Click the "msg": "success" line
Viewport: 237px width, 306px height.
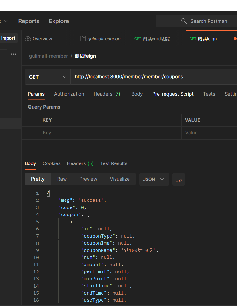(82, 201)
